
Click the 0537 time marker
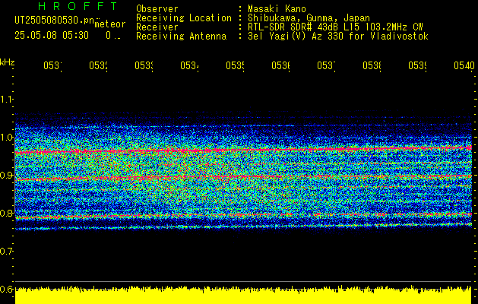[326, 66]
